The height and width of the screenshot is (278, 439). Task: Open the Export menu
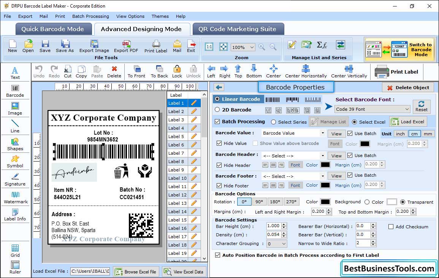coord(25,16)
